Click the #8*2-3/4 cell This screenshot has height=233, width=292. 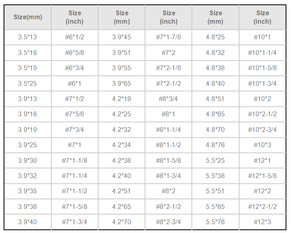[x=169, y=222]
